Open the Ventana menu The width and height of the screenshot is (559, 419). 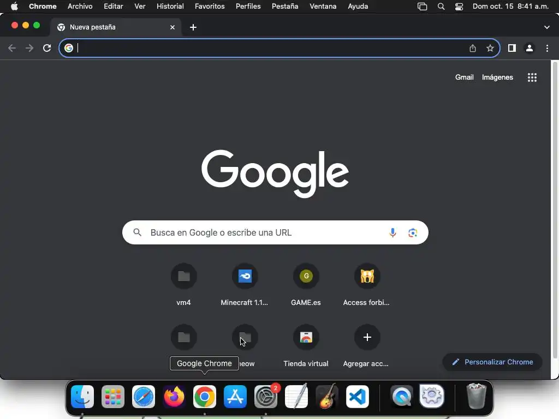[x=323, y=7]
